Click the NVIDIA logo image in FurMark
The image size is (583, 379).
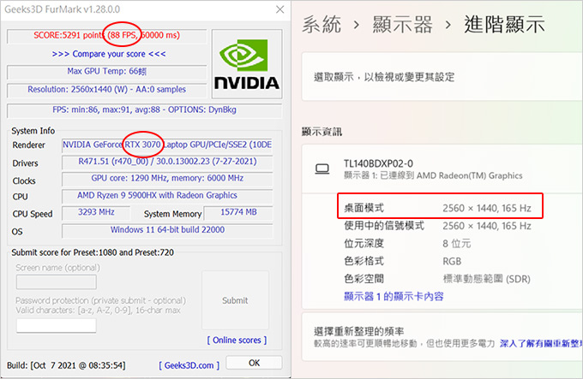[247, 64]
